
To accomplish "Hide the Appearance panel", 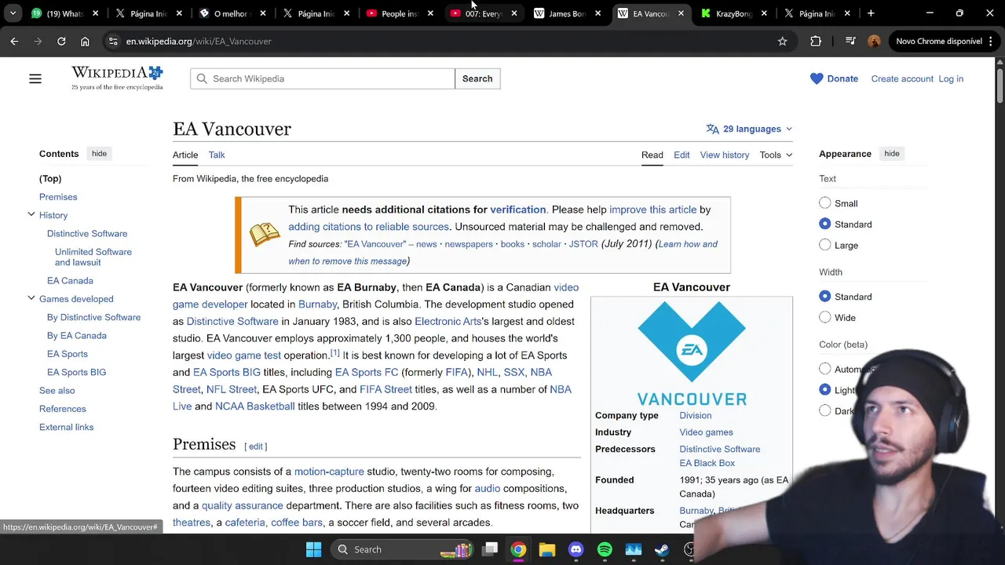I will [x=892, y=154].
